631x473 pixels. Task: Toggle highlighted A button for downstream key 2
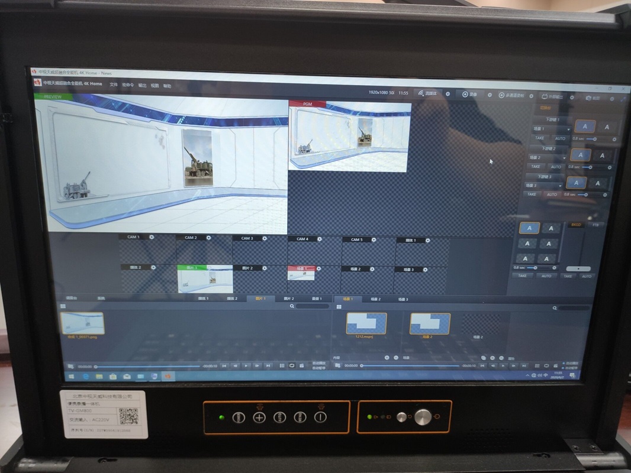coord(581,155)
